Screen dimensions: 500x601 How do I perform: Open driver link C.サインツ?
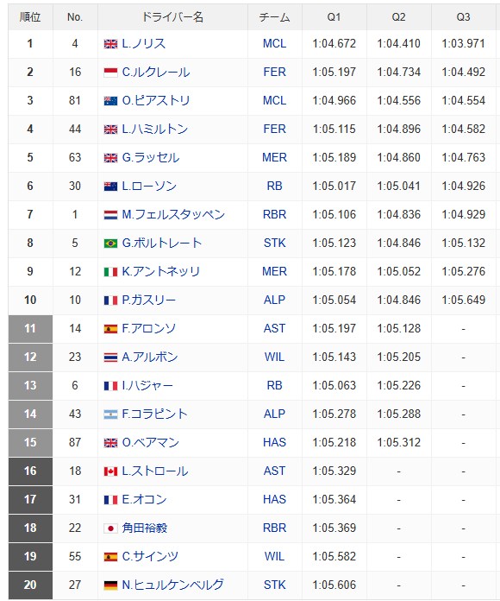(150, 556)
